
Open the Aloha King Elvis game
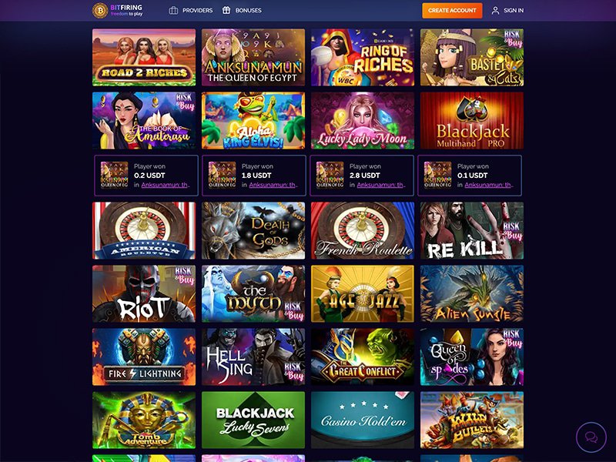[x=253, y=121]
